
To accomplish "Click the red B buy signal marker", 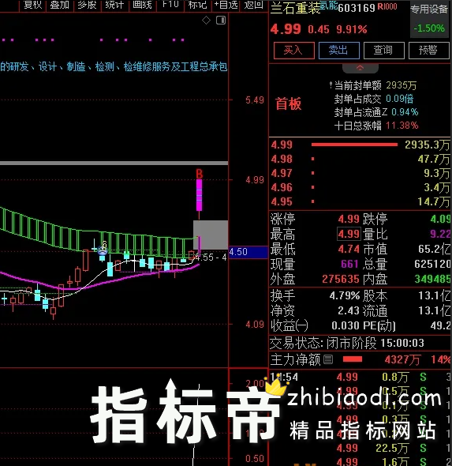I will [x=199, y=174].
